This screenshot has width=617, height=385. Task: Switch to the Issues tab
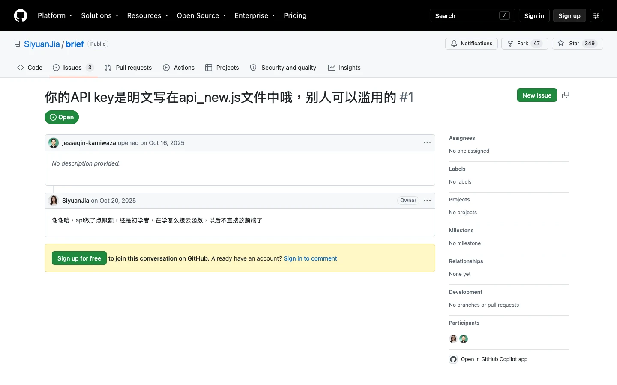click(73, 68)
